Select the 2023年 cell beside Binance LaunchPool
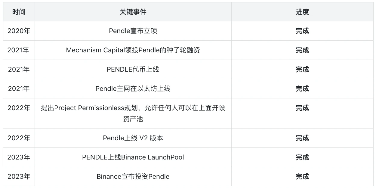The image size is (376, 189). (19, 157)
